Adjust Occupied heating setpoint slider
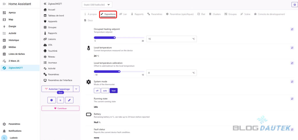The image size is (298, 140). pos(119,38)
